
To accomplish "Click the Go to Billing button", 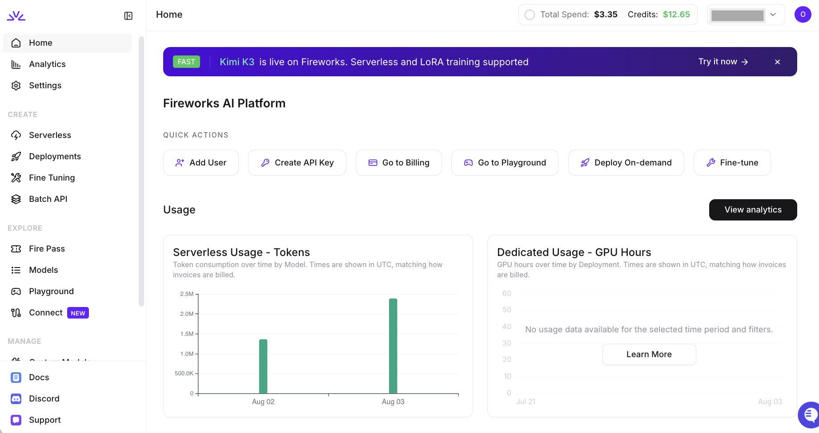I will click(399, 163).
